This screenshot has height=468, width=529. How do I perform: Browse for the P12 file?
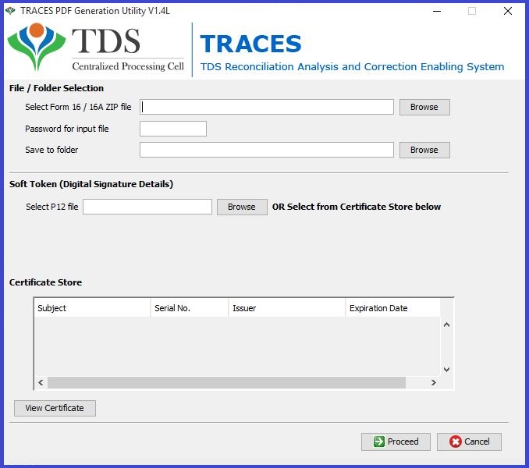click(241, 207)
